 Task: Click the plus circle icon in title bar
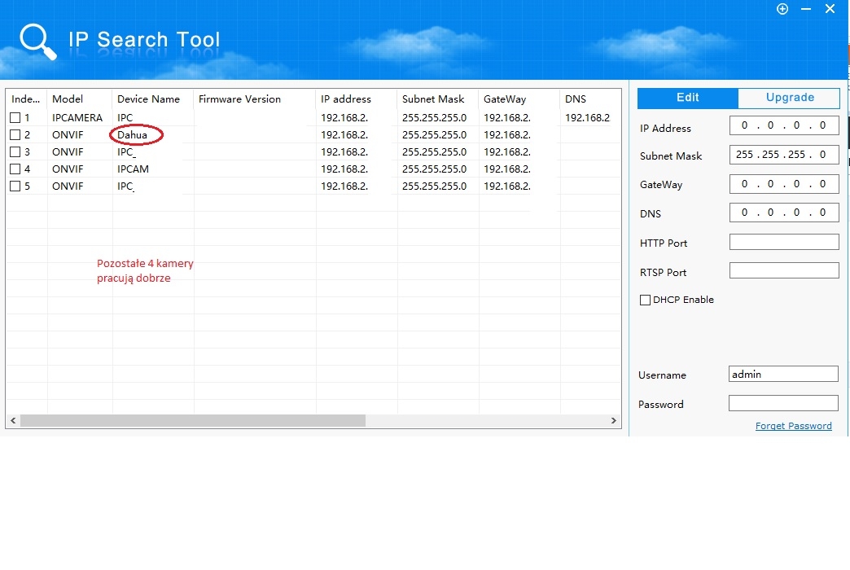[782, 9]
